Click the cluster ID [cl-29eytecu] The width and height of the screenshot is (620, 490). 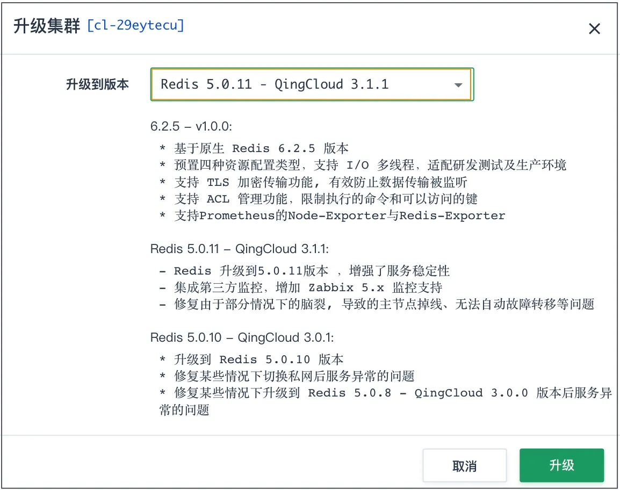click(x=135, y=25)
